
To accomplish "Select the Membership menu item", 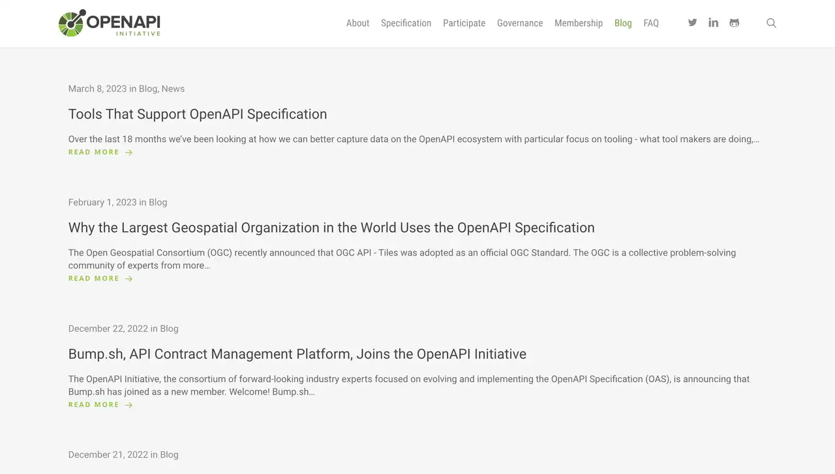I will click(579, 23).
